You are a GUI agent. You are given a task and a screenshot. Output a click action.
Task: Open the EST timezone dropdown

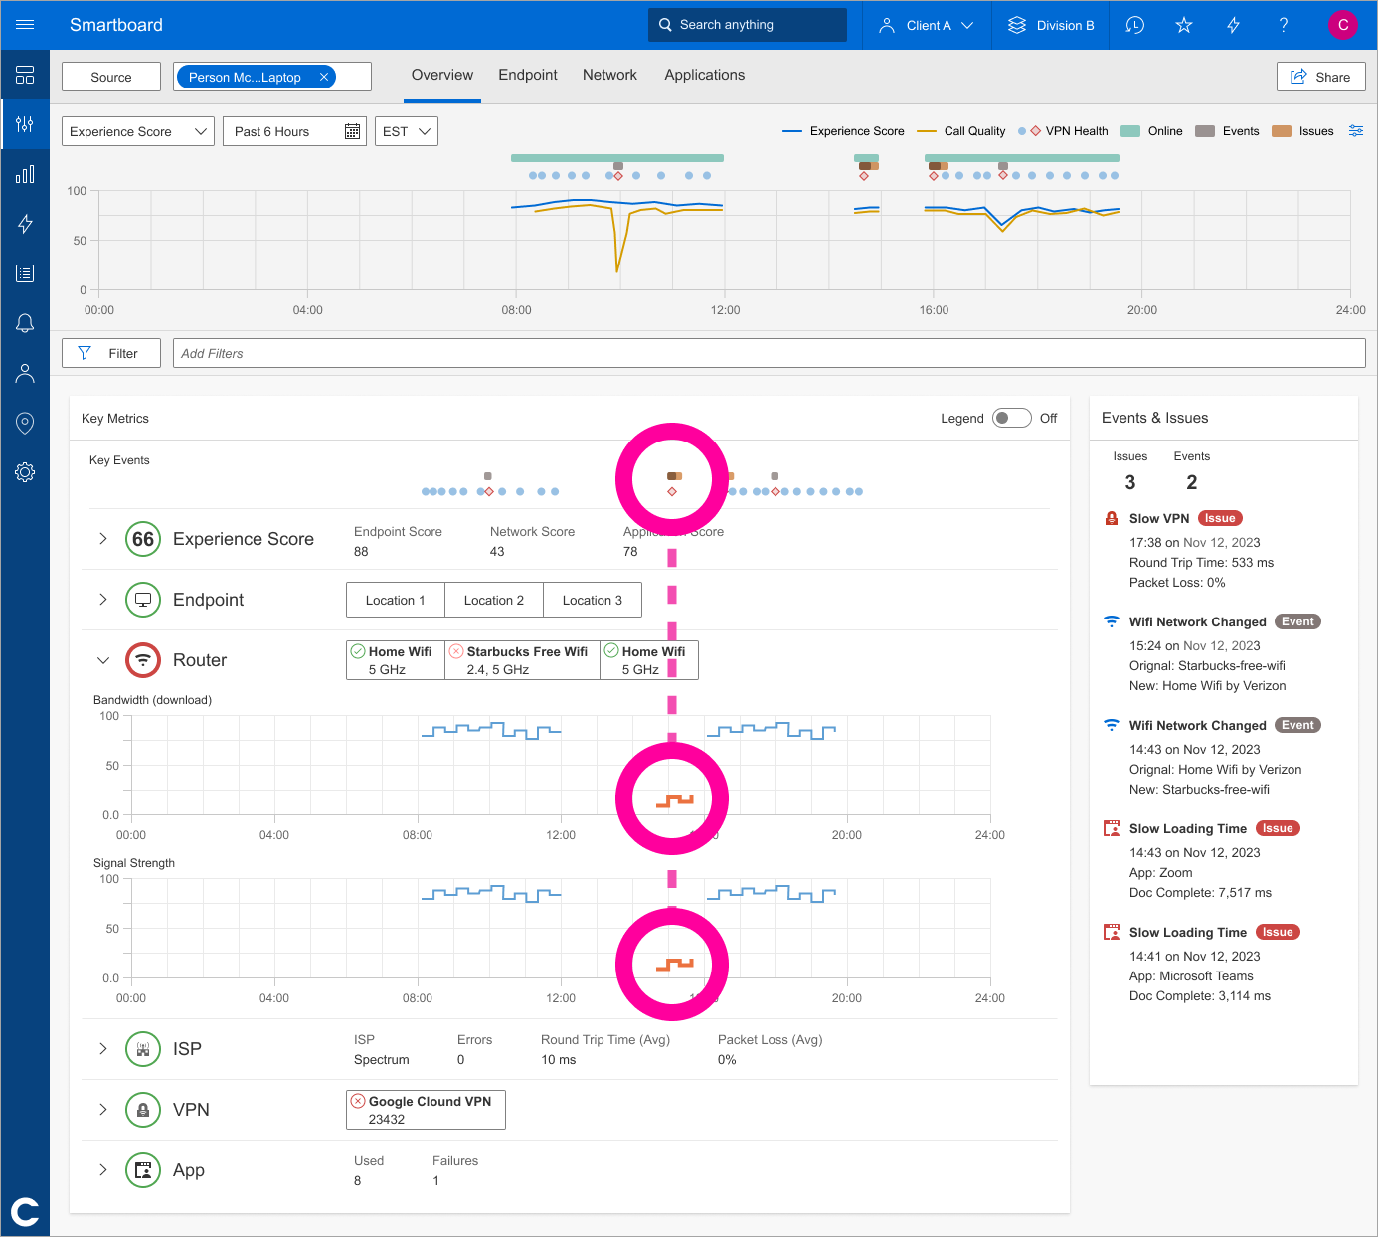pos(407,130)
